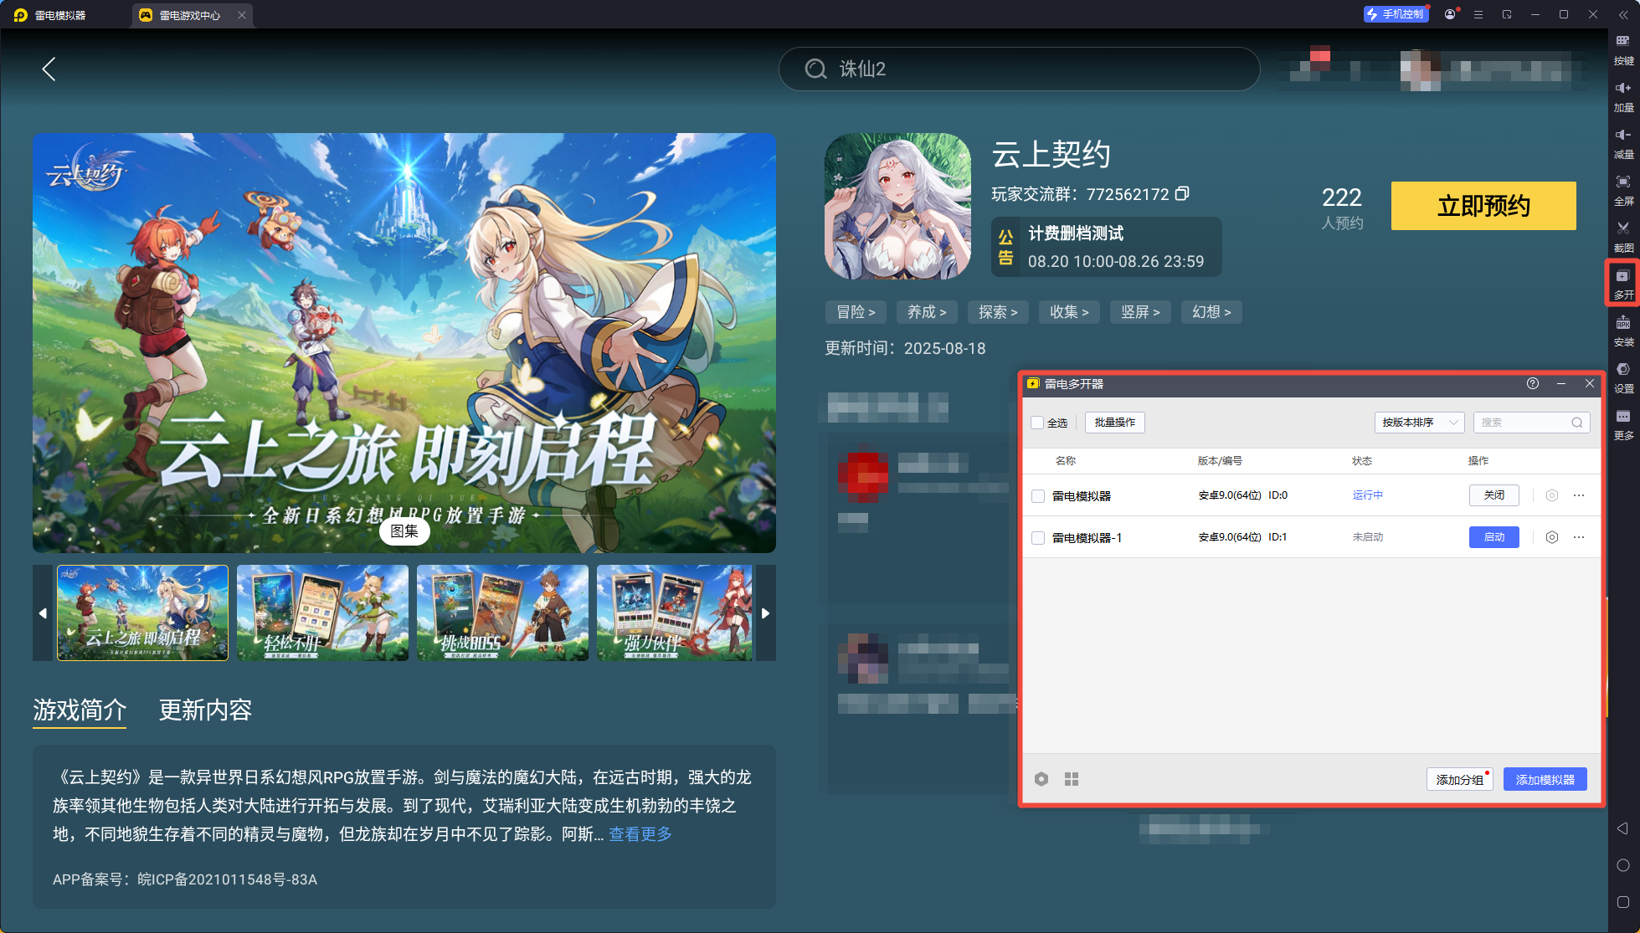Screen dimensions: 1640x933
Task: Take a screenshot with the 截图 sidebar icon
Action: pyautogui.click(x=1623, y=237)
